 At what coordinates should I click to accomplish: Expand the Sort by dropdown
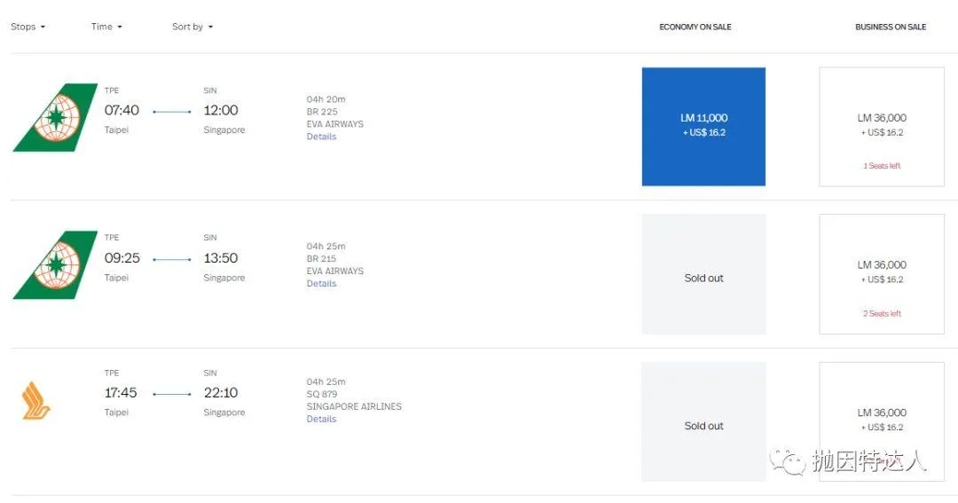(x=192, y=27)
